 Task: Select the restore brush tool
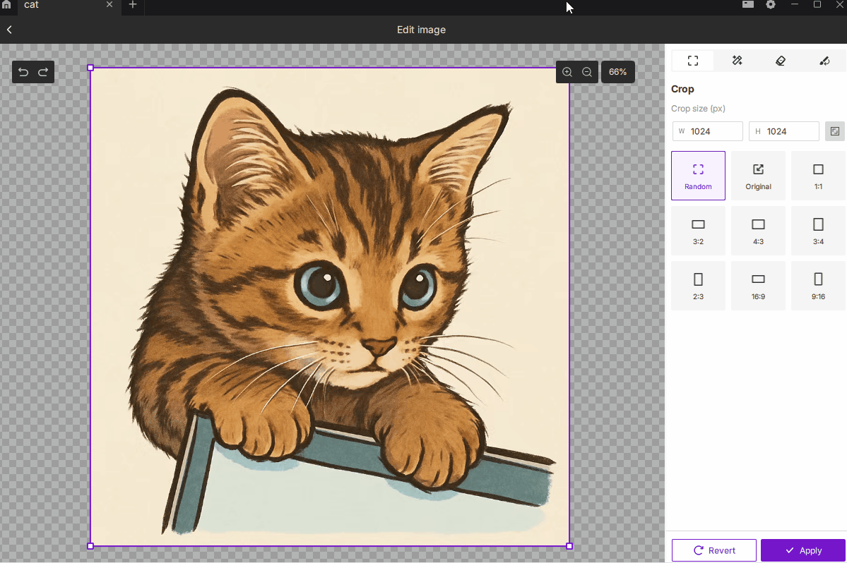[x=824, y=61]
